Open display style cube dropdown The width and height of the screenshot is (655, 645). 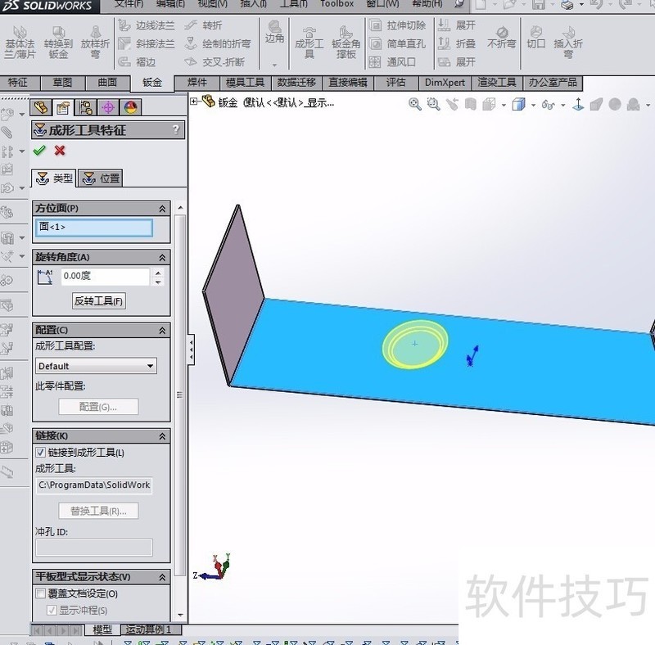(x=534, y=106)
